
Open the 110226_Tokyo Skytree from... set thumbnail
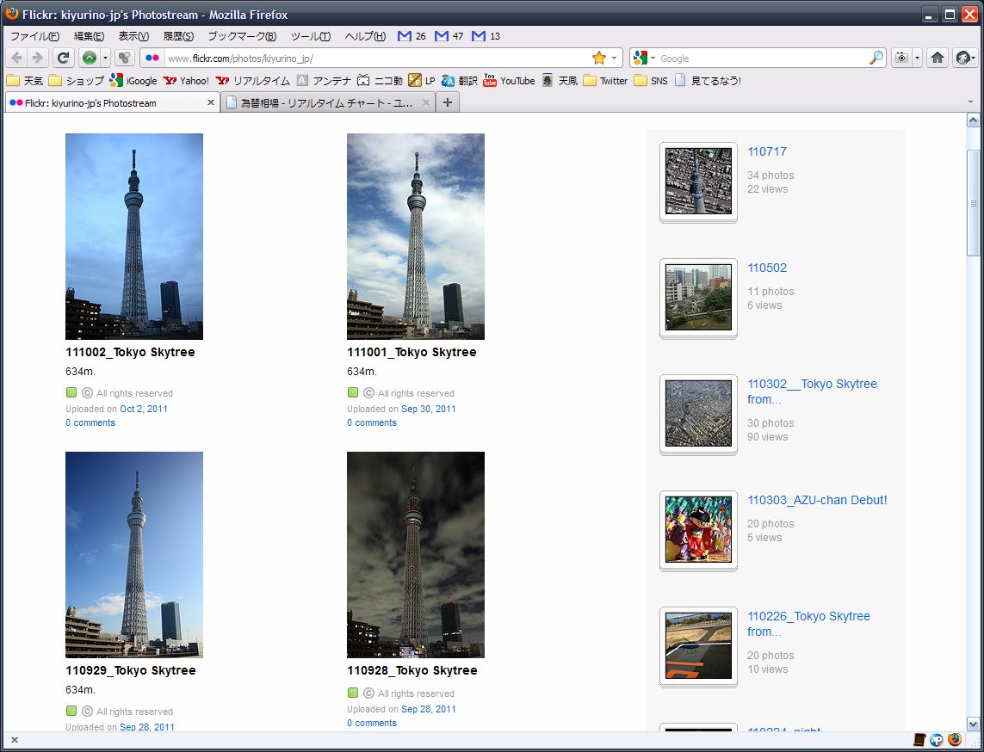click(698, 647)
